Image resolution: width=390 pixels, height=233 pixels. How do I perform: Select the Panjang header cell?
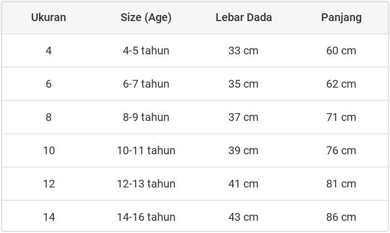pyautogui.click(x=341, y=17)
